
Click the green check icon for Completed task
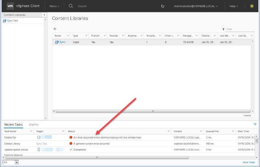71,149
